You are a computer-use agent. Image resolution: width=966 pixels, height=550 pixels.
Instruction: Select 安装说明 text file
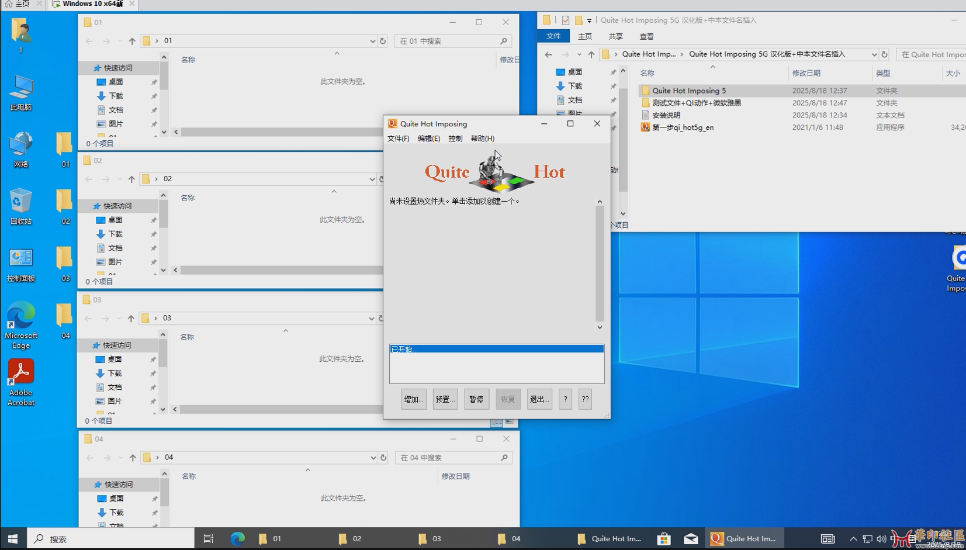pos(666,115)
